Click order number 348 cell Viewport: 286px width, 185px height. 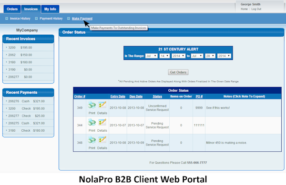[80, 143]
